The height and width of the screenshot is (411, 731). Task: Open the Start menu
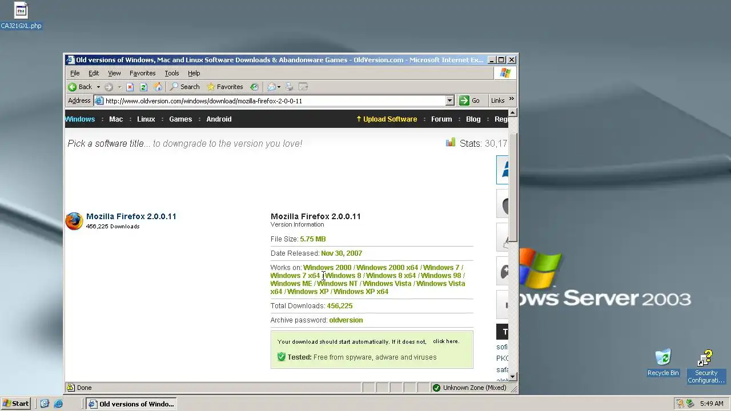point(15,404)
